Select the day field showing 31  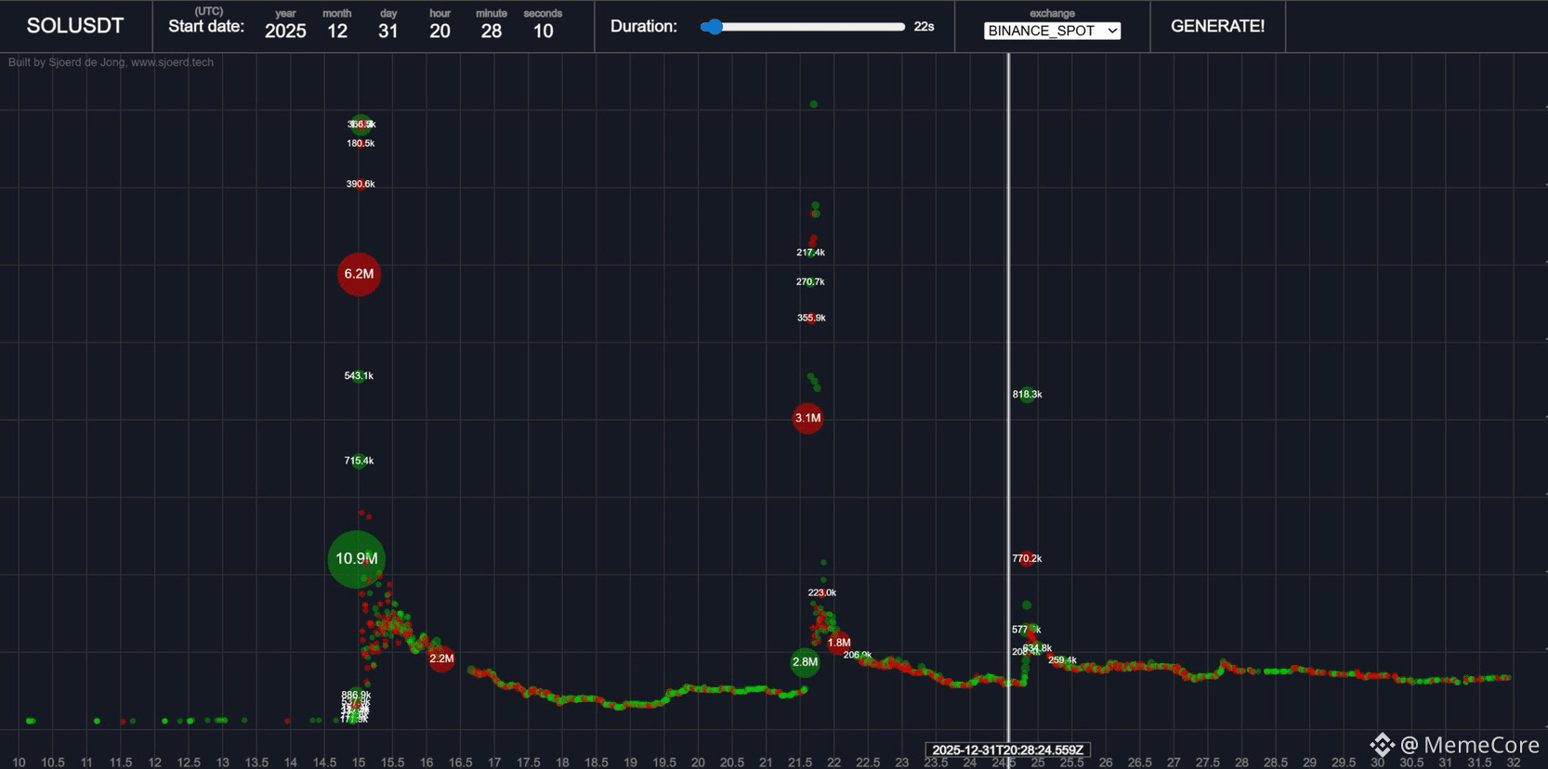[x=388, y=31]
